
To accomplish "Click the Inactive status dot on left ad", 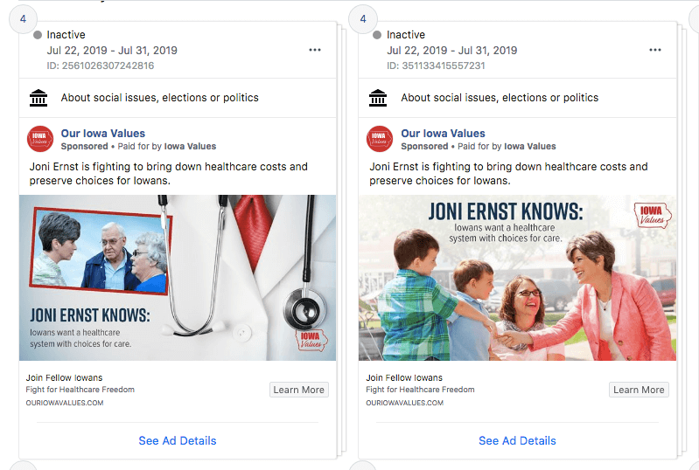I will click(38, 35).
